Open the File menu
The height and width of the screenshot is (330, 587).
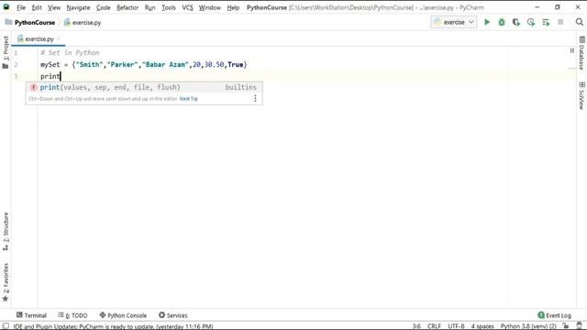[21, 7]
